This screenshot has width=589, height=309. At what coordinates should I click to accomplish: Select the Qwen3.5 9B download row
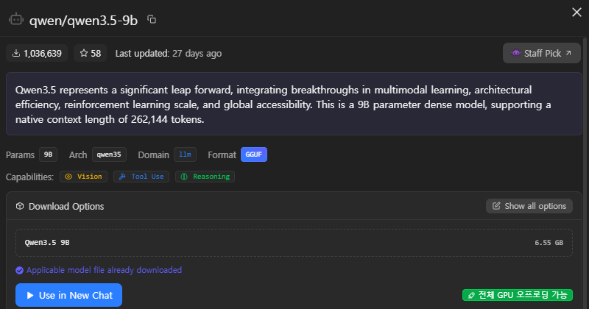[294, 243]
